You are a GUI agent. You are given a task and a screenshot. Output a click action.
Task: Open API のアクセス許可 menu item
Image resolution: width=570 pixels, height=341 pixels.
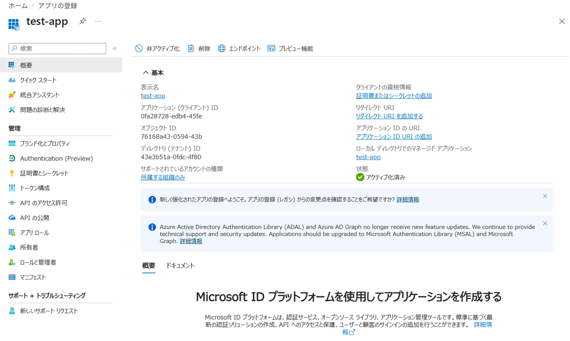(44, 203)
